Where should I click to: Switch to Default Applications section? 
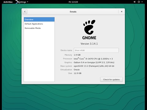pyautogui.click(x=39, y=24)
